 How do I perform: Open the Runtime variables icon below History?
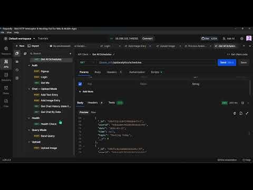point(17,78)
